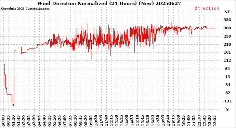Click the '07:35' time label

tap(70, 121)
